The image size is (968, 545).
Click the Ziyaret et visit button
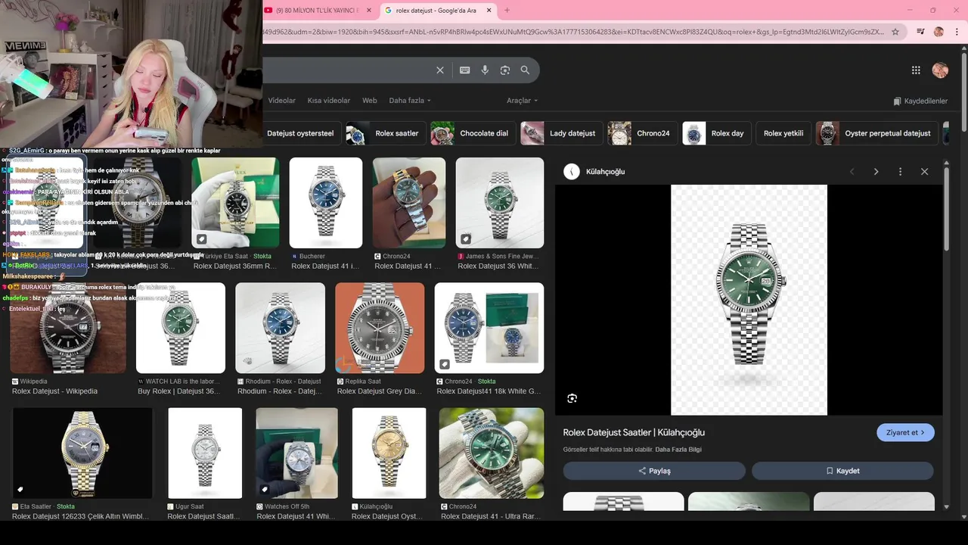point(905,433)
